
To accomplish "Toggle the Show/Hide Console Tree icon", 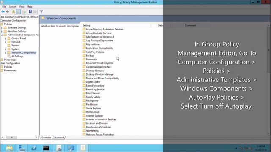I will [x=18, y=12].
